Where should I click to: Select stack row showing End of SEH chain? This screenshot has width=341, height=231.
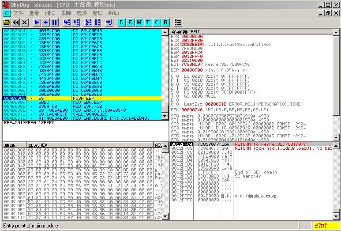tap(251, 172)
